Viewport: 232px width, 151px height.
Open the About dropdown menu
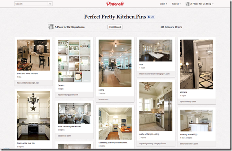point(176,4)
